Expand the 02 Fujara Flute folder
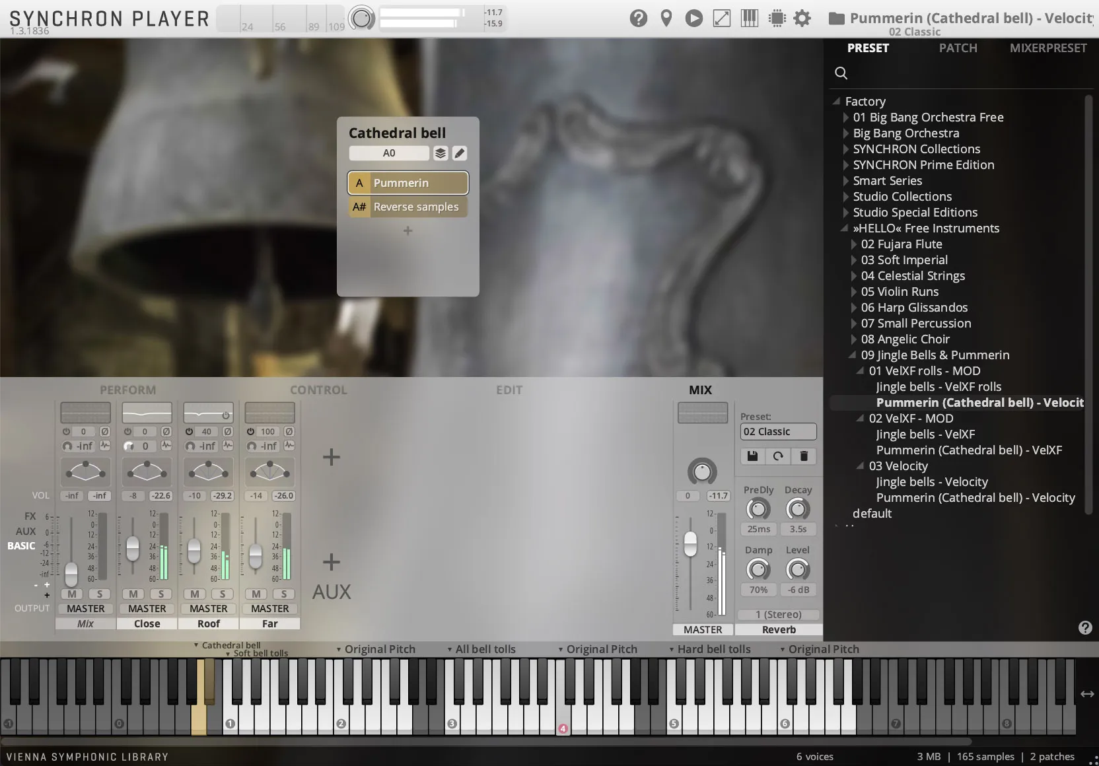 [x=854, y=244]
